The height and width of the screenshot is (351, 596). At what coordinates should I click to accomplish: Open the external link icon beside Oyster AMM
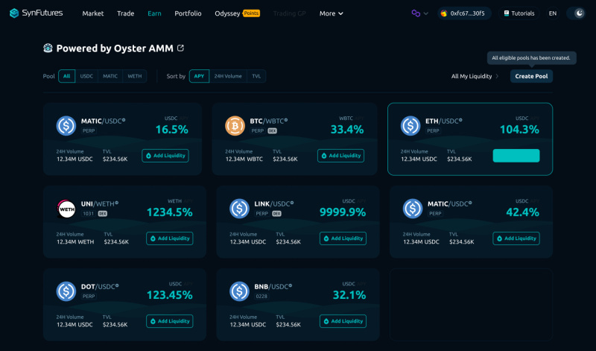click(180, 48)
